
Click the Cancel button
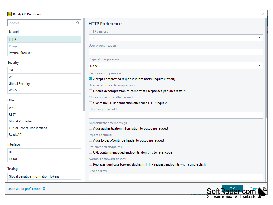click(x=255, y=189)
